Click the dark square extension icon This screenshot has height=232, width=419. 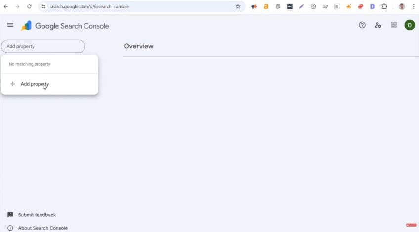290,7
